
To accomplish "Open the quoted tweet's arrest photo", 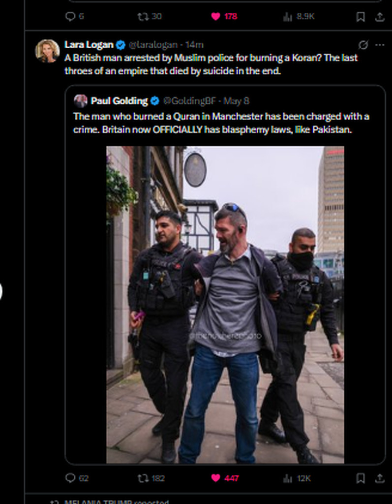I will click(x=225, y=305).
